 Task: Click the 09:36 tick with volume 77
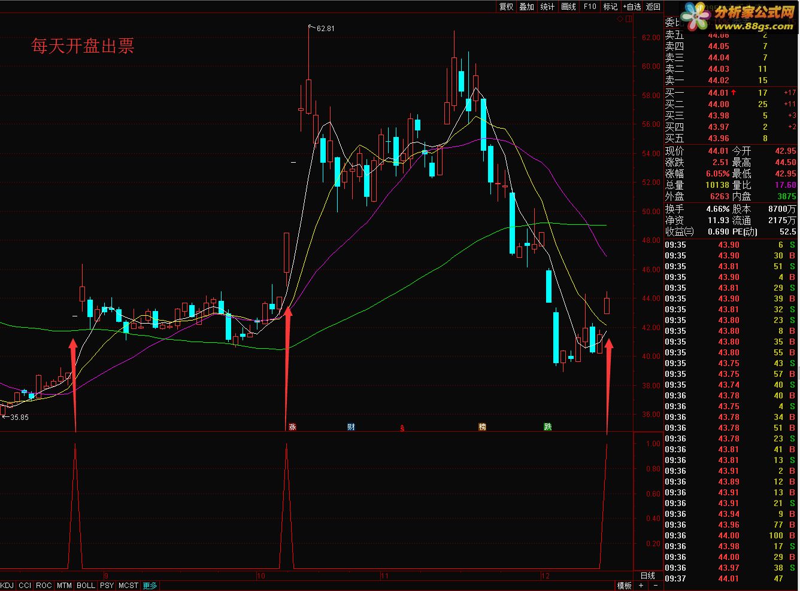[x=731, y=525]
